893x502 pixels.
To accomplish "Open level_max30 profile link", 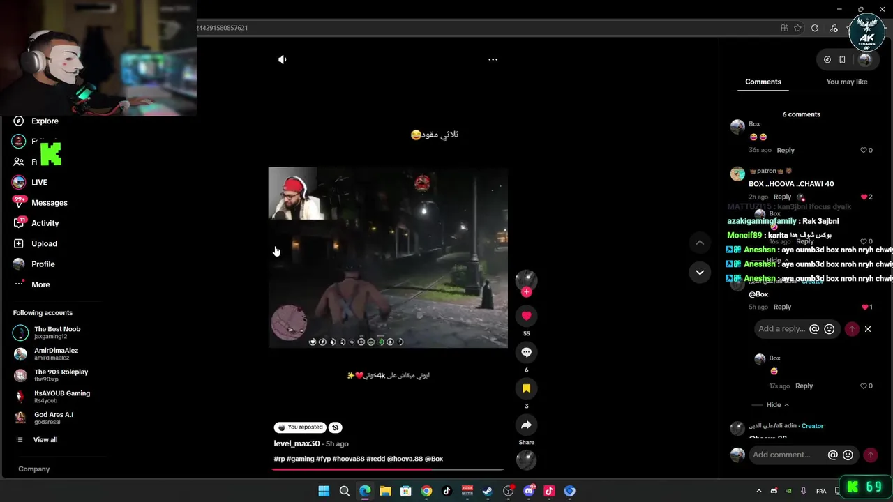I will [x=297, y=443].
